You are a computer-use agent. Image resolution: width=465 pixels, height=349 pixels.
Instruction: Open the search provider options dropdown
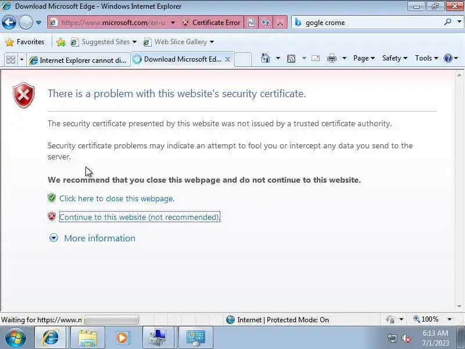(459, 22)
